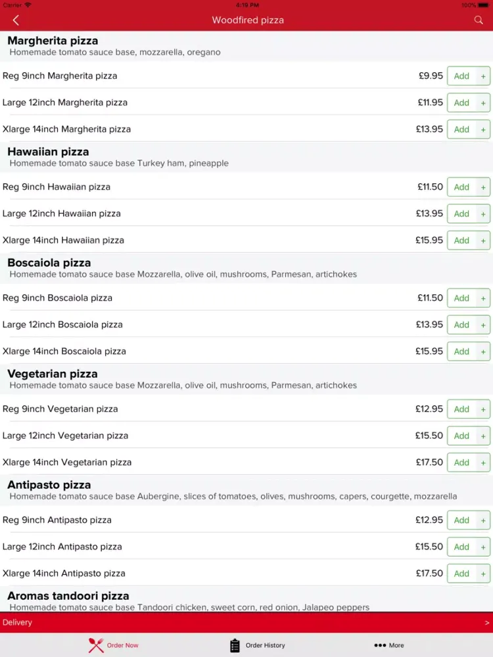
Task: Tap the Aromas tandoori pizza heading
Action: (68, 597)
